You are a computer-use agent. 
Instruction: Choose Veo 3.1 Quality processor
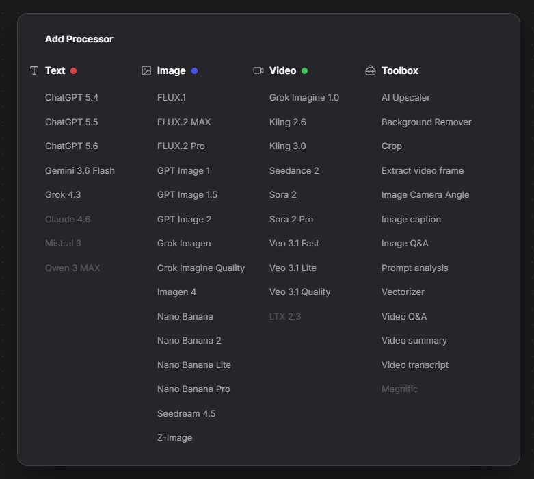pos(300,292)
